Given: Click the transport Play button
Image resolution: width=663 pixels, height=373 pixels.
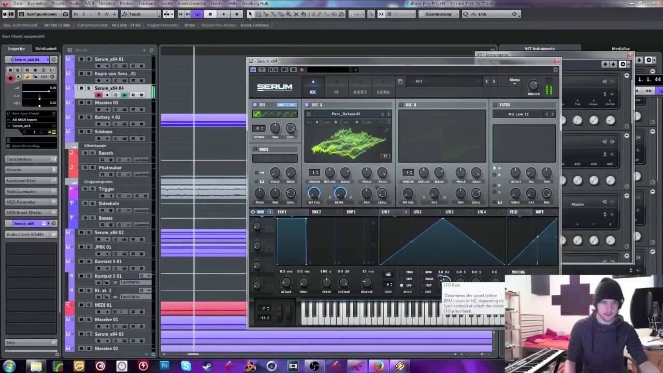Looking at the screenshot, I should pos(224,14).
